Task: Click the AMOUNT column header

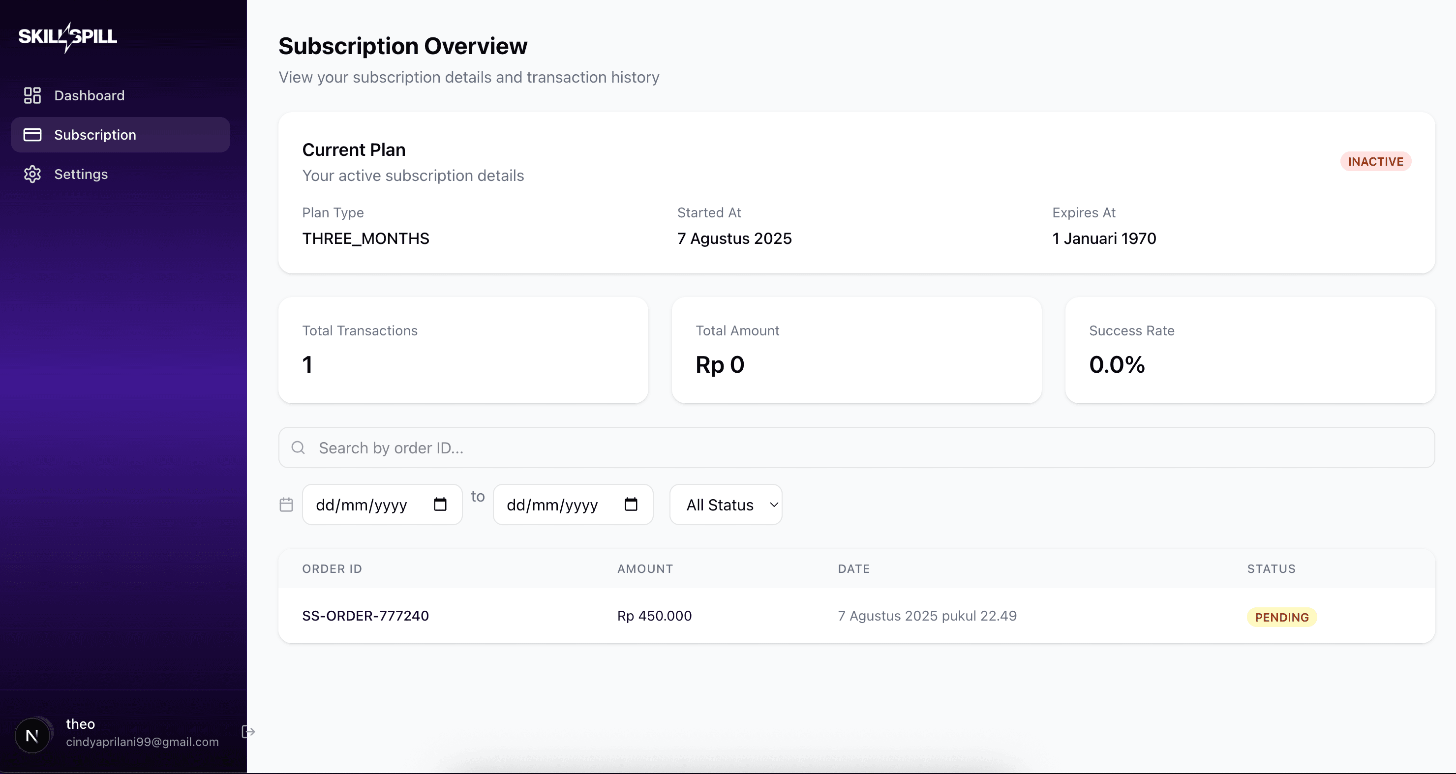Action: click(645, 569)
